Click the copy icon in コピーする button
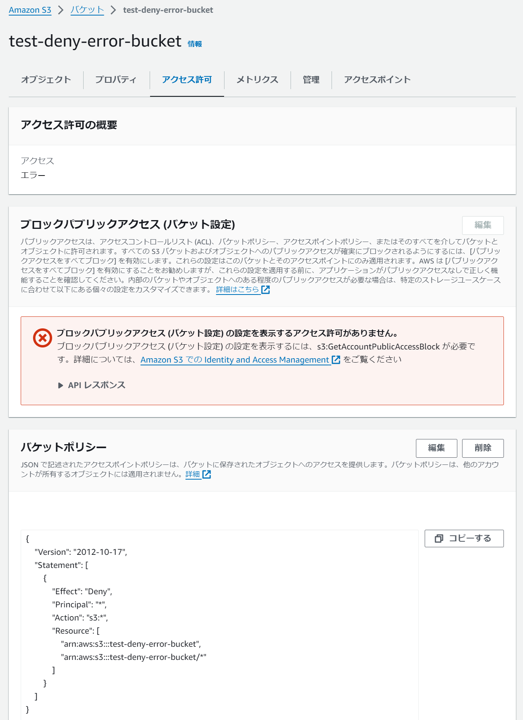 click(439, 539)
